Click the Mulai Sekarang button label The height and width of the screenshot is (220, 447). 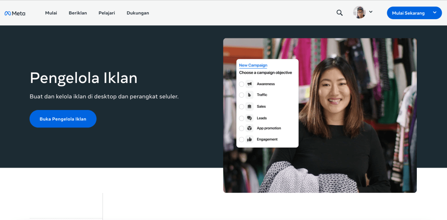(408, 13)
